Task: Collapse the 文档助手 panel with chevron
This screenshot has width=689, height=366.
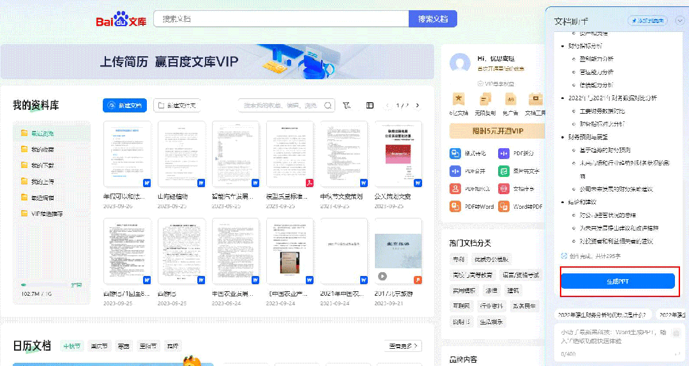Action: pyautogui.click(x=679, y=20)
